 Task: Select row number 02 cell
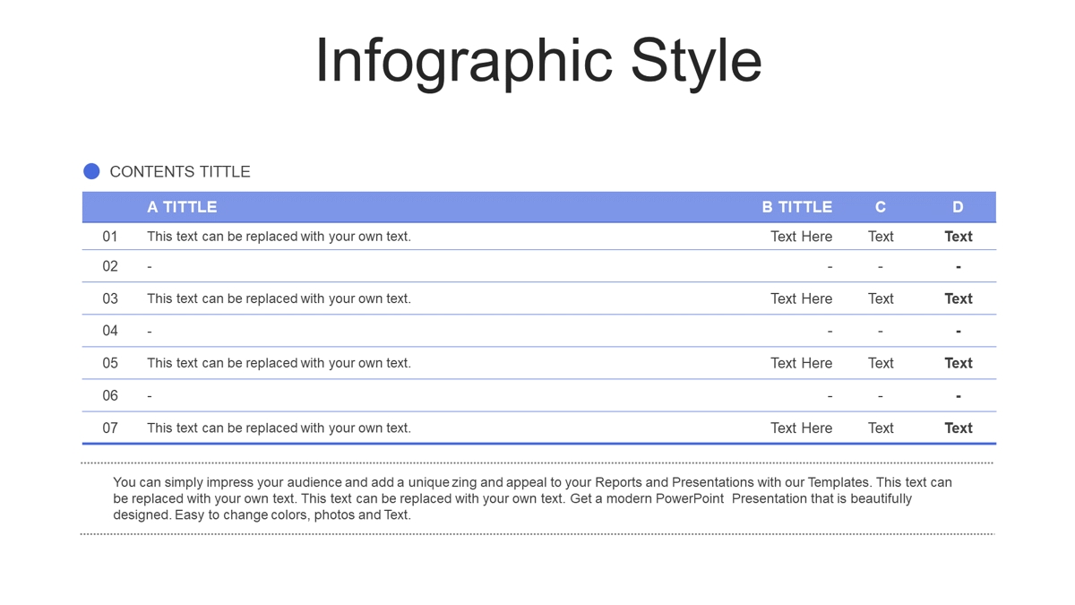tap(110, 266)
